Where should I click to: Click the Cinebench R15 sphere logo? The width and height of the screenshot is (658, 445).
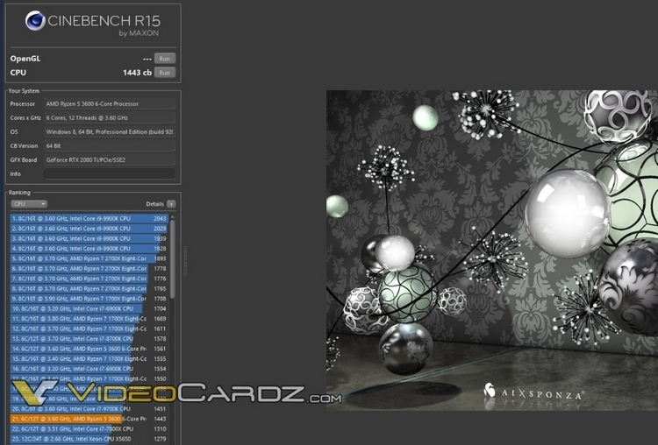[35, 20]
